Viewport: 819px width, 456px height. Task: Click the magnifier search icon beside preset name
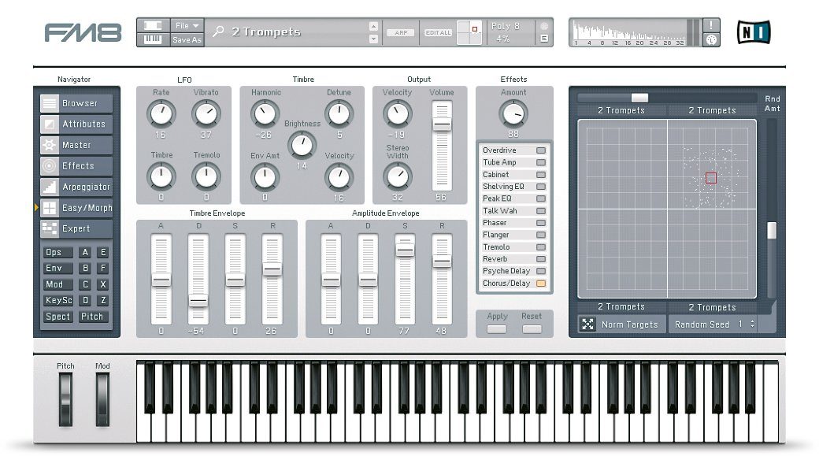tap(218, 32)
